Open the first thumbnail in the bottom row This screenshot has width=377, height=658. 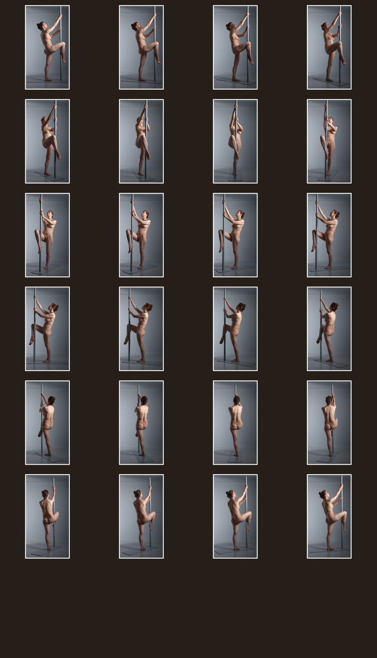[x=48, y=516]
